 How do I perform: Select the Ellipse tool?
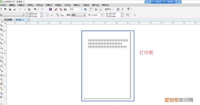point(1,53)
